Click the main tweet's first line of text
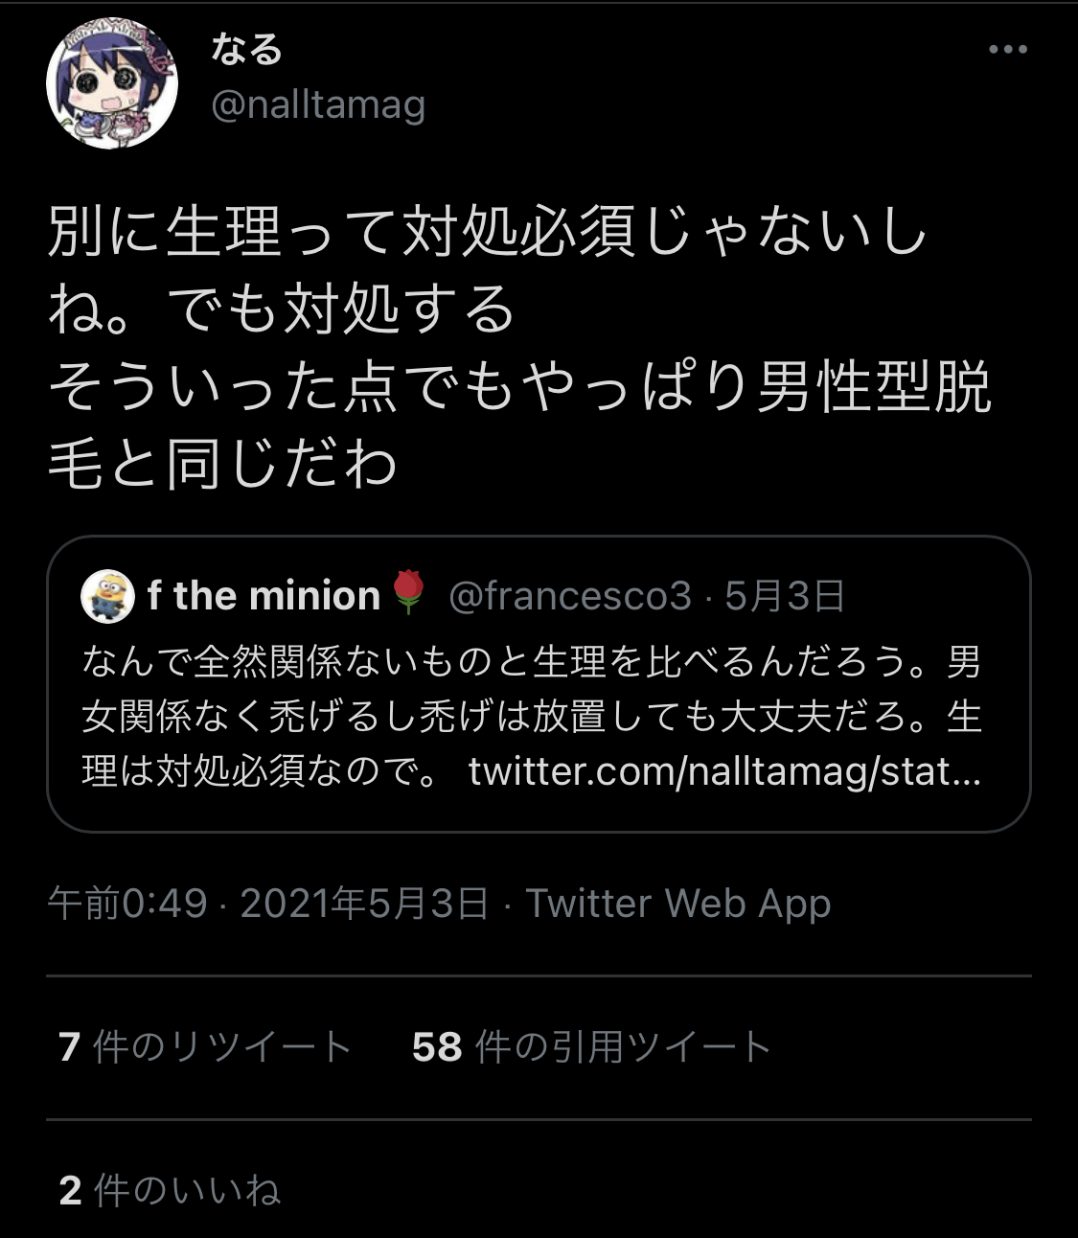Image resolution: width=1078 pixels, height=1238 pixels. (487, 233)
